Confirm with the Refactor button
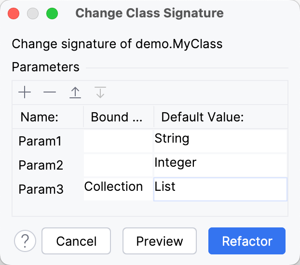The height and width of the screenshot is (265, 300). pos(247,241)
